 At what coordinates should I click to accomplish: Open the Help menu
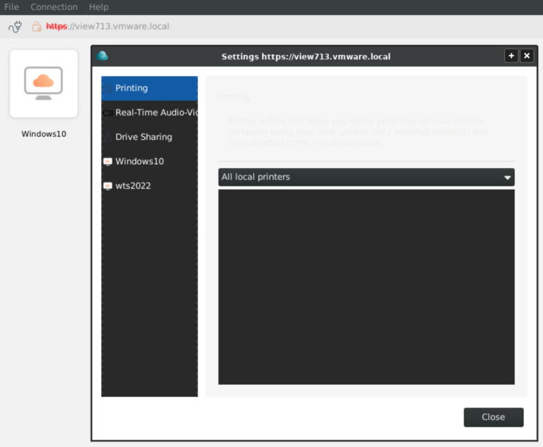click(x=98, y=7)
